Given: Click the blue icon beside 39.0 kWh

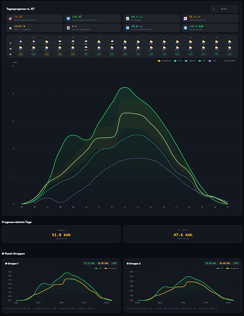Looking at the screenshot, I should pyautogui.click(x=128, y=28).
